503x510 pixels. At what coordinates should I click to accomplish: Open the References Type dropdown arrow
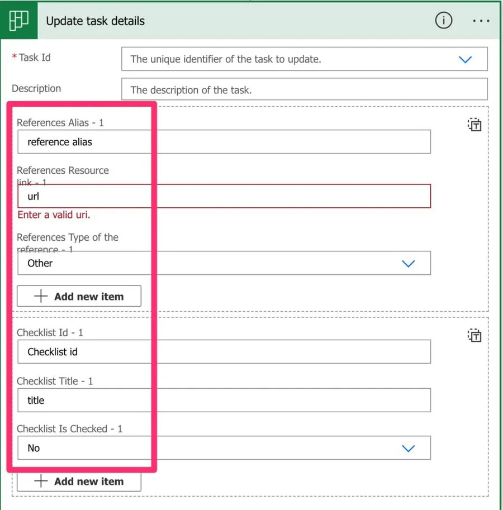click(x=409, y=264)
